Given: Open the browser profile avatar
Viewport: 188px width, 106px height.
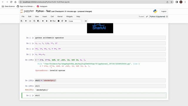Looking at the screenshot, I should coord(181,2).
